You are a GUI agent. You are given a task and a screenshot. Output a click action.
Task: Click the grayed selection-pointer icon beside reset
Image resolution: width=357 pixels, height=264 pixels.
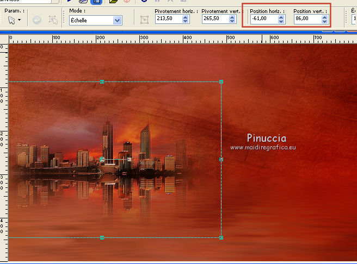click(x=53, y=20)
